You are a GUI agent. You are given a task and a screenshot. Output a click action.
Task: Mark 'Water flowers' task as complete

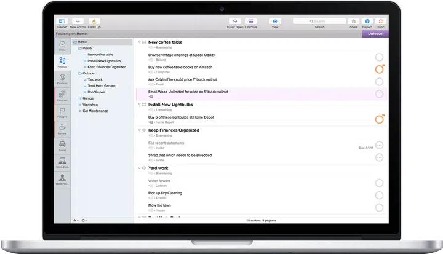pyautogui.click(x=379, y=183)
